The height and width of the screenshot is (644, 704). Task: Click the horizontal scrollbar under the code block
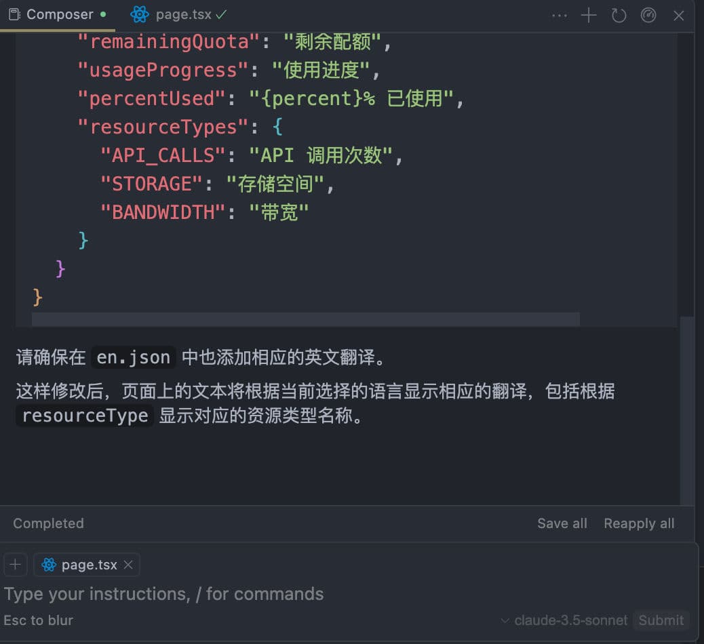[305, 319]
